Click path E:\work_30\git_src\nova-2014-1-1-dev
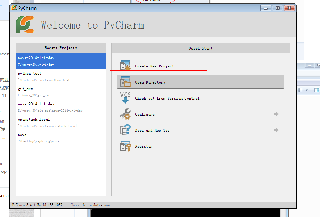 coord(50,111)
